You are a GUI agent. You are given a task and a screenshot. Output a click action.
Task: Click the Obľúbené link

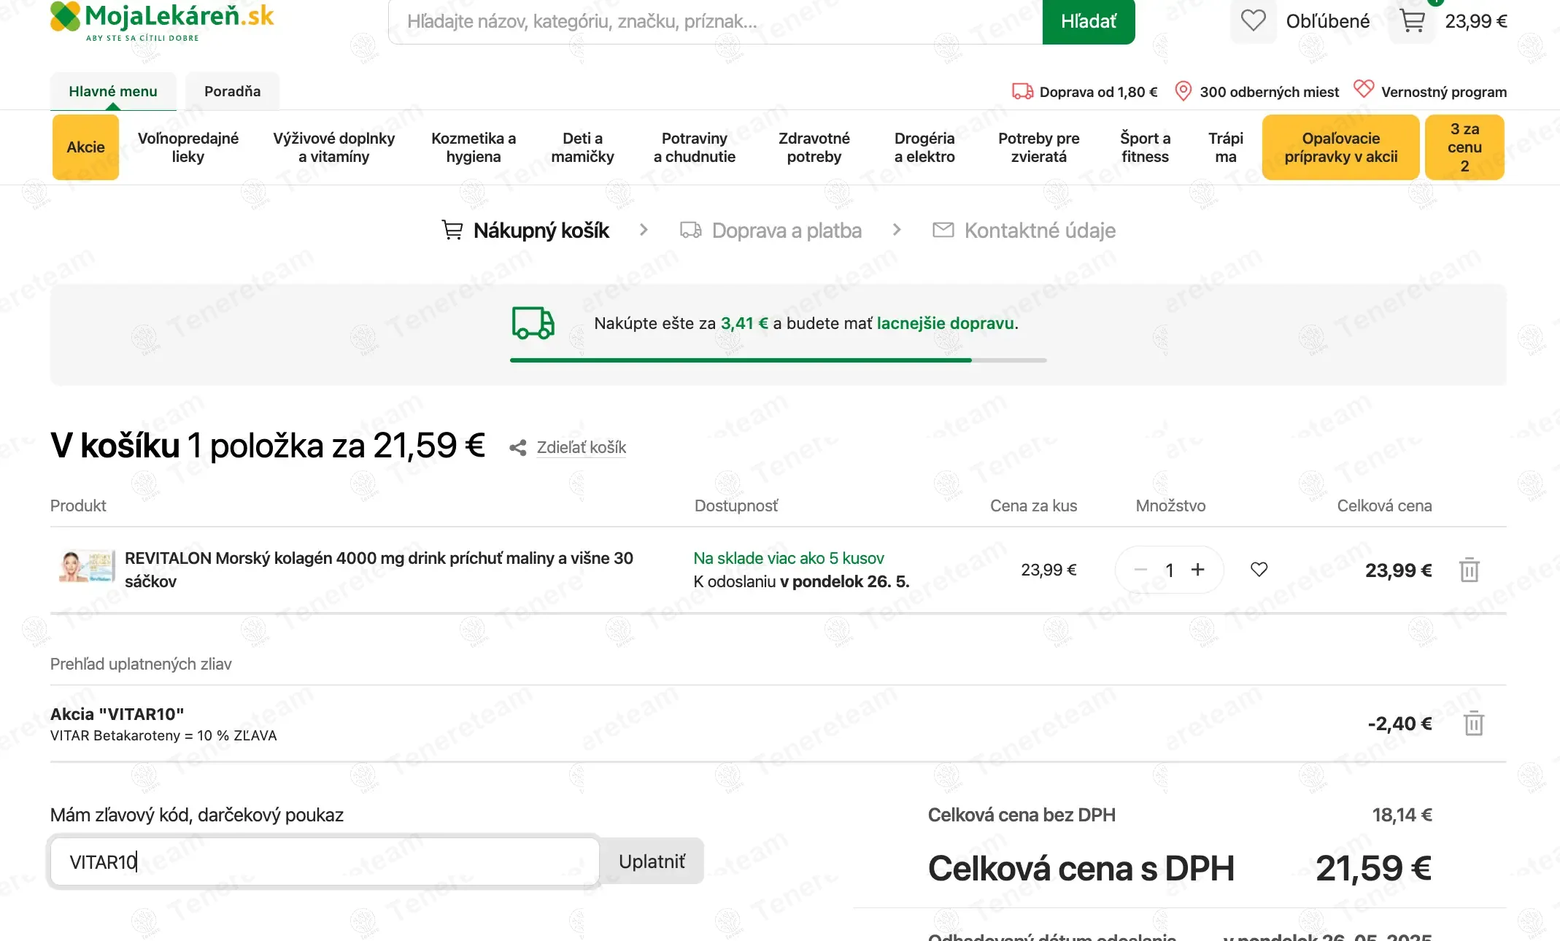tap(1327, 21)
